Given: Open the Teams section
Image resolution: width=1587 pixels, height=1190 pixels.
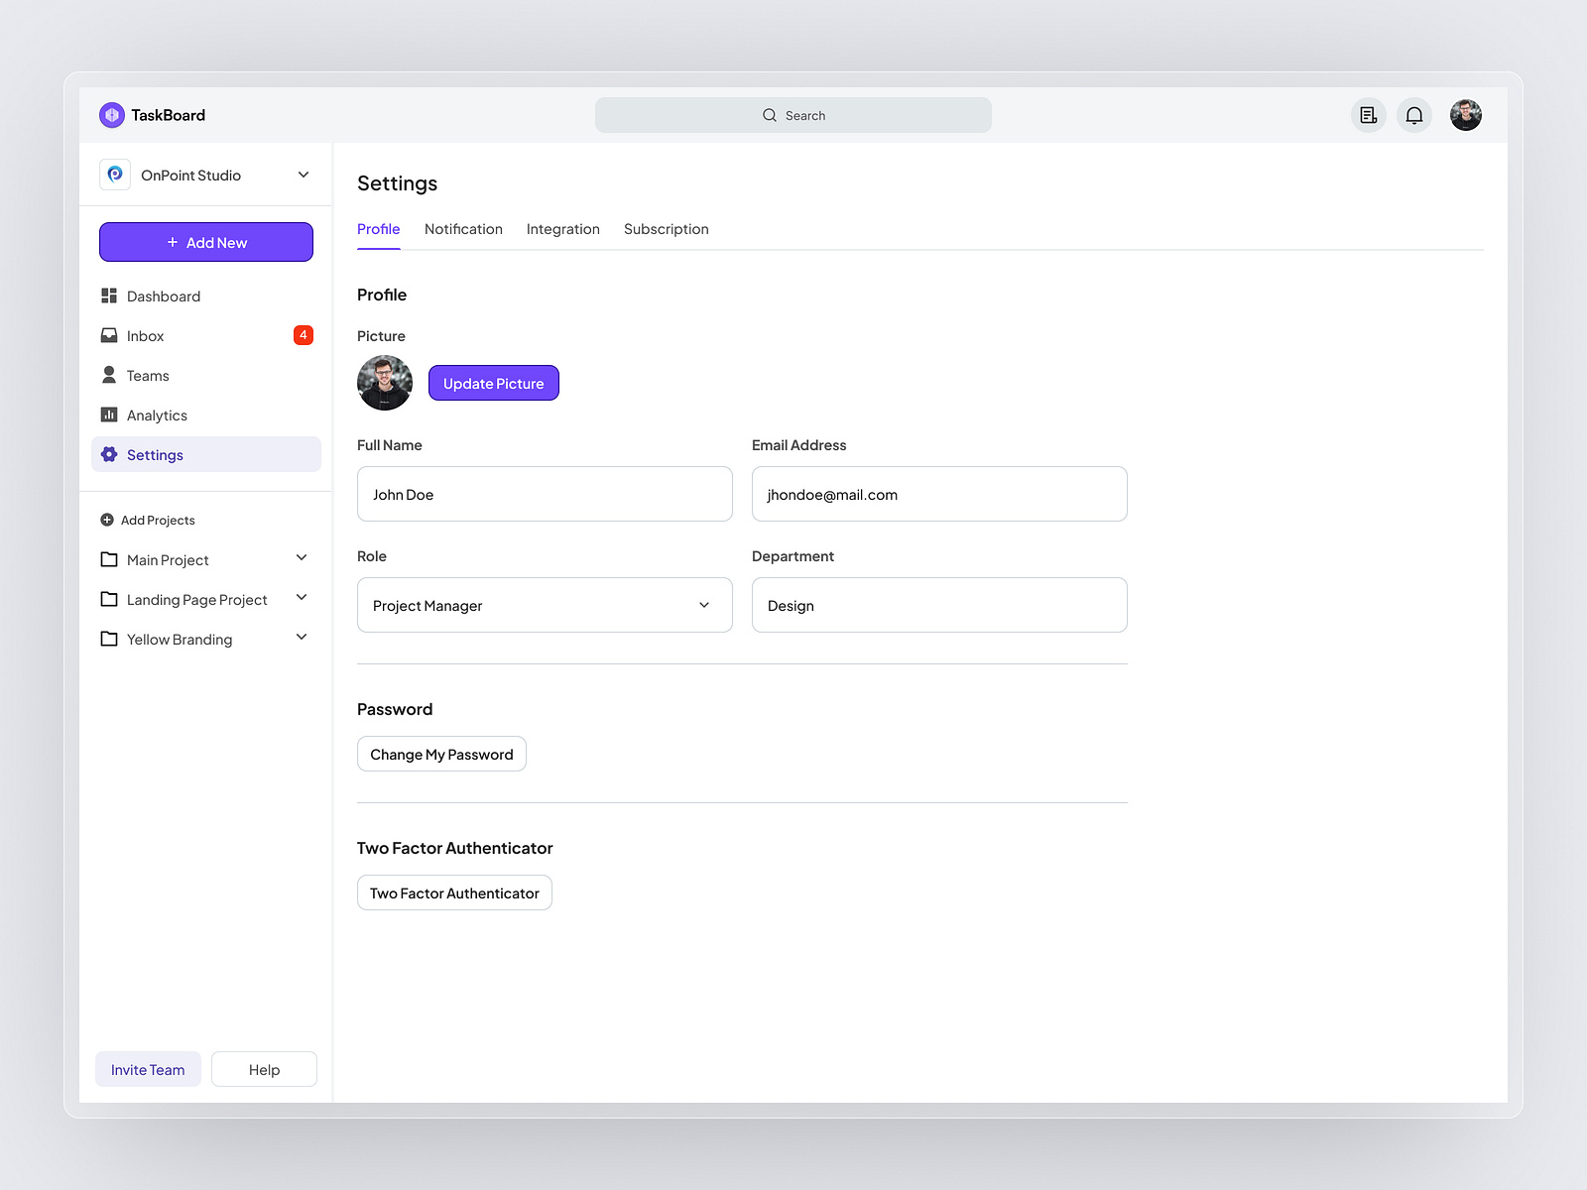Looking at the screenshot, I should tap(147, 375).
